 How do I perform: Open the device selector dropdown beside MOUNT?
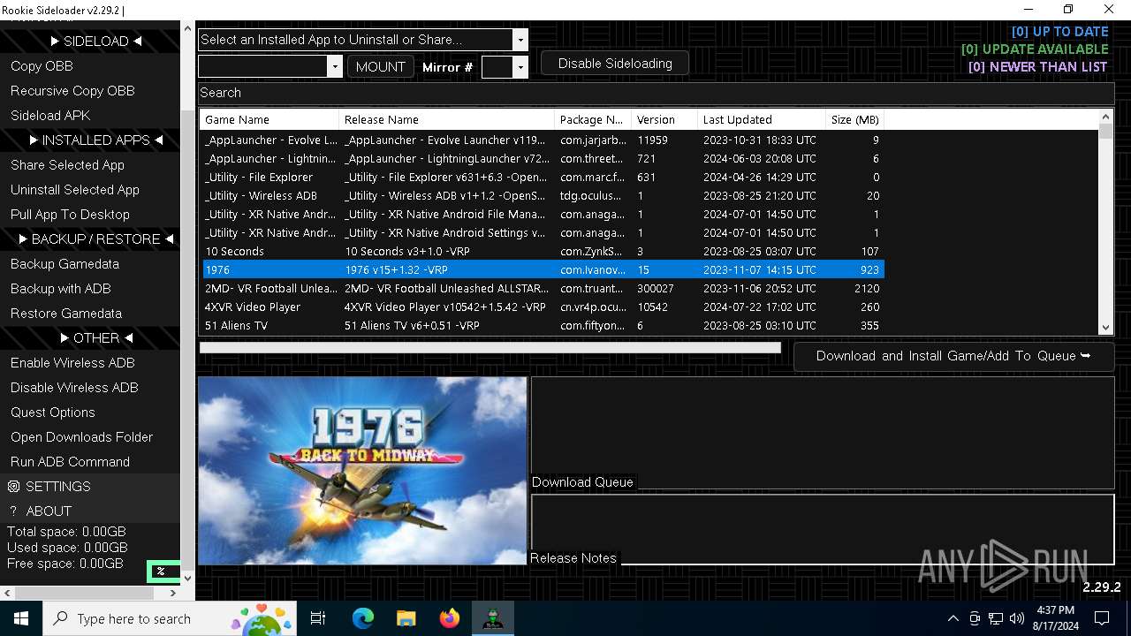tap(334, 67)
